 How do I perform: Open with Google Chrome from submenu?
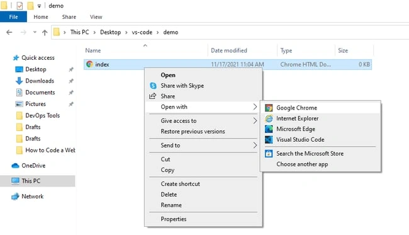coord(320,108)
